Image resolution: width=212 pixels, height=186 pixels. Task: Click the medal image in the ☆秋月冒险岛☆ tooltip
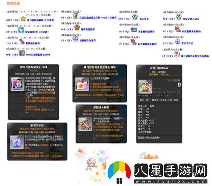point(145,87)
